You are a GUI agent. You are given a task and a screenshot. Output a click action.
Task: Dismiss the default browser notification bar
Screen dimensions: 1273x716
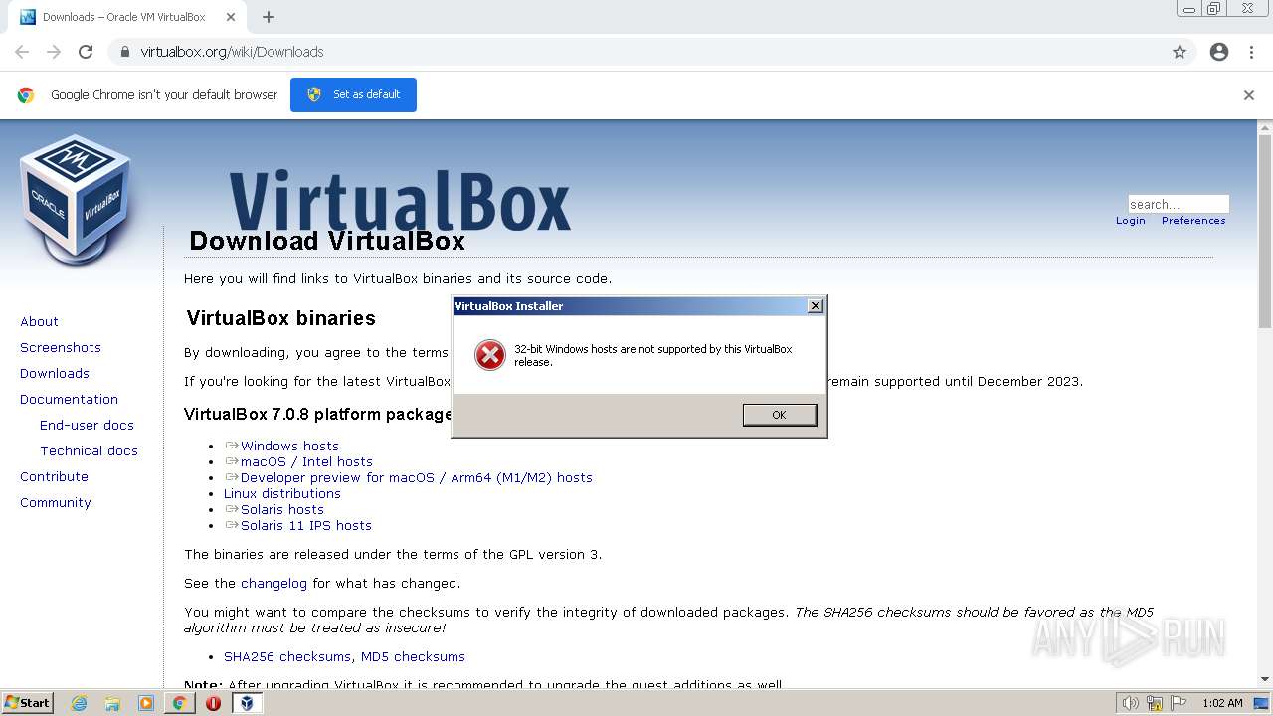1249,95
